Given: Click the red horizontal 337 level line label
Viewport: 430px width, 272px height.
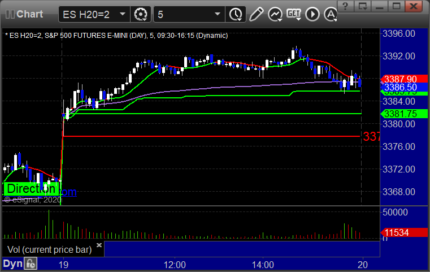Looking at the screenshot, I should [371, 136].
